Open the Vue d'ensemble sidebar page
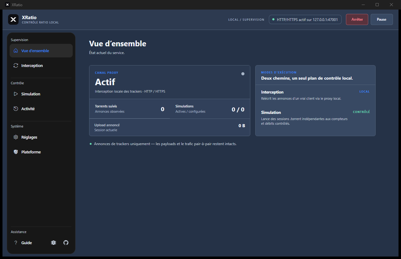 coord(41,51)
